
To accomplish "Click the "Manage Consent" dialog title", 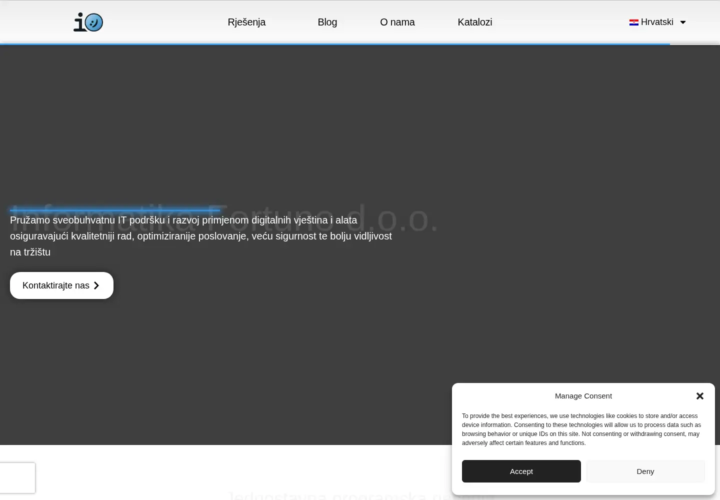I will click(x=583, y=396).
